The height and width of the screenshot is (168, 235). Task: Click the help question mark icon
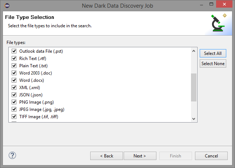click(x=12, y=156)
